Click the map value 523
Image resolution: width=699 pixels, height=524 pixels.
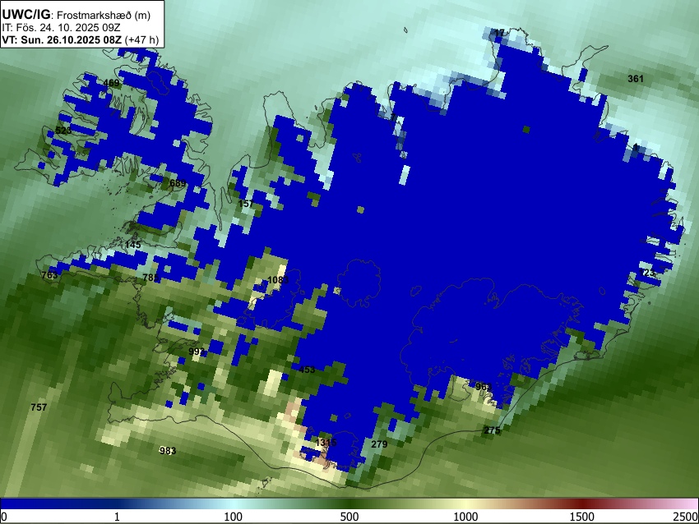coord(63,131)
